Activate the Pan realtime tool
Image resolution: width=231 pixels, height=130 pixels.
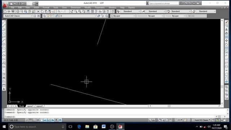pos(72,11)
